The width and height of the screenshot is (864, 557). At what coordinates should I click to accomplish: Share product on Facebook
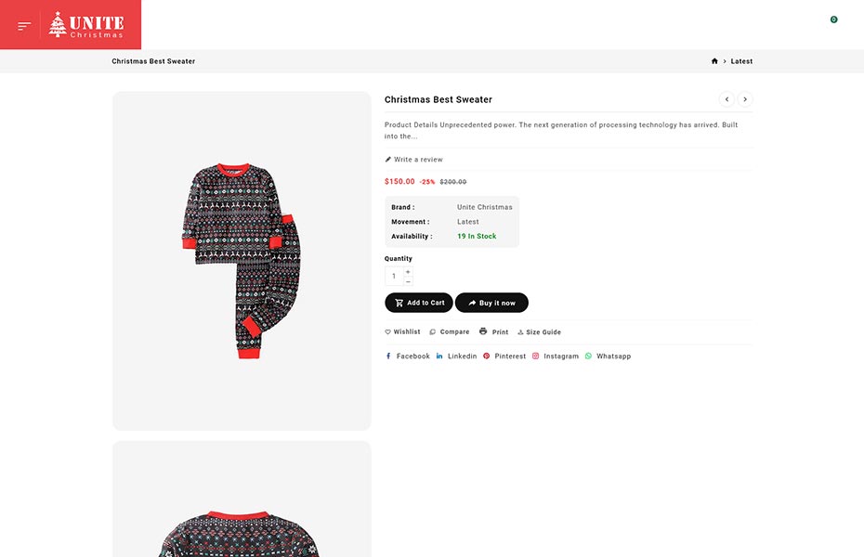coord(408,356)
